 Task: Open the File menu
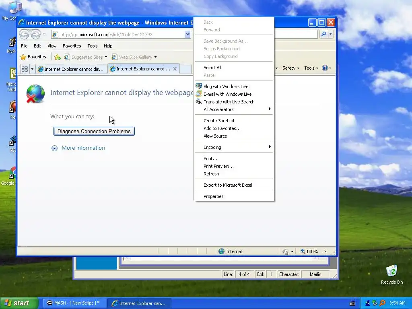24,46
